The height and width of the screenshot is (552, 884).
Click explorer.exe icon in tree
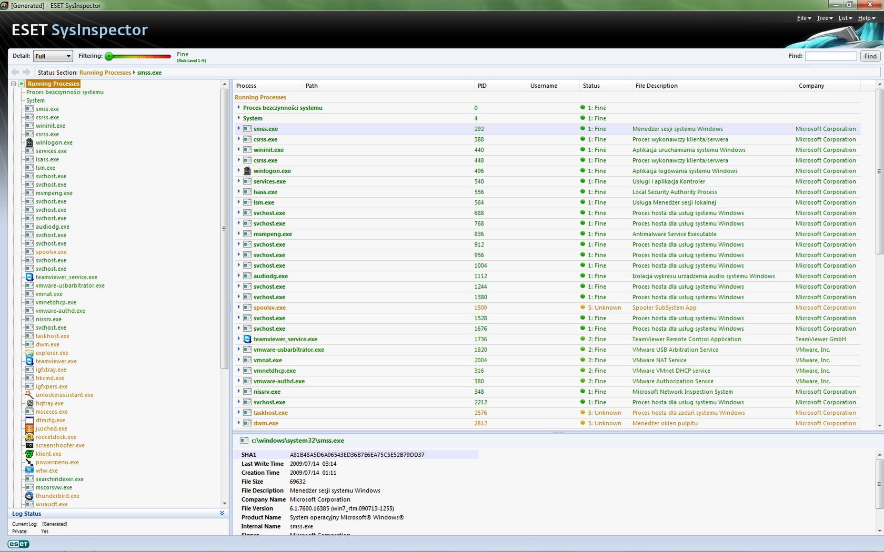[29, 353]
